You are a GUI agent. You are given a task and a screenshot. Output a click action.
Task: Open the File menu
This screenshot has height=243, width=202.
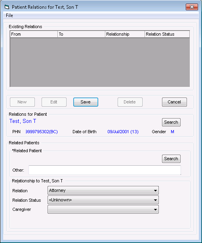[x=10, y=15]
